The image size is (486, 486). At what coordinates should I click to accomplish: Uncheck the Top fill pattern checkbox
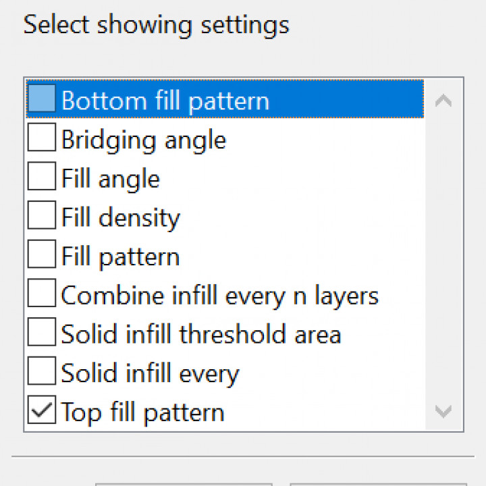(x=42, y=411)
